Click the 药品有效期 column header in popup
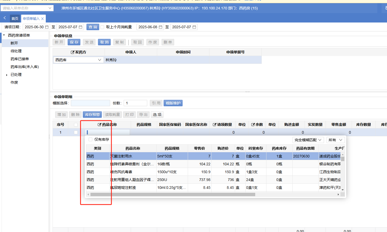 [305, 148]
